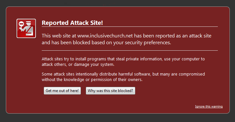Open Why was this site blocked? button
235x122 pixels.
(x=110, y=91)
